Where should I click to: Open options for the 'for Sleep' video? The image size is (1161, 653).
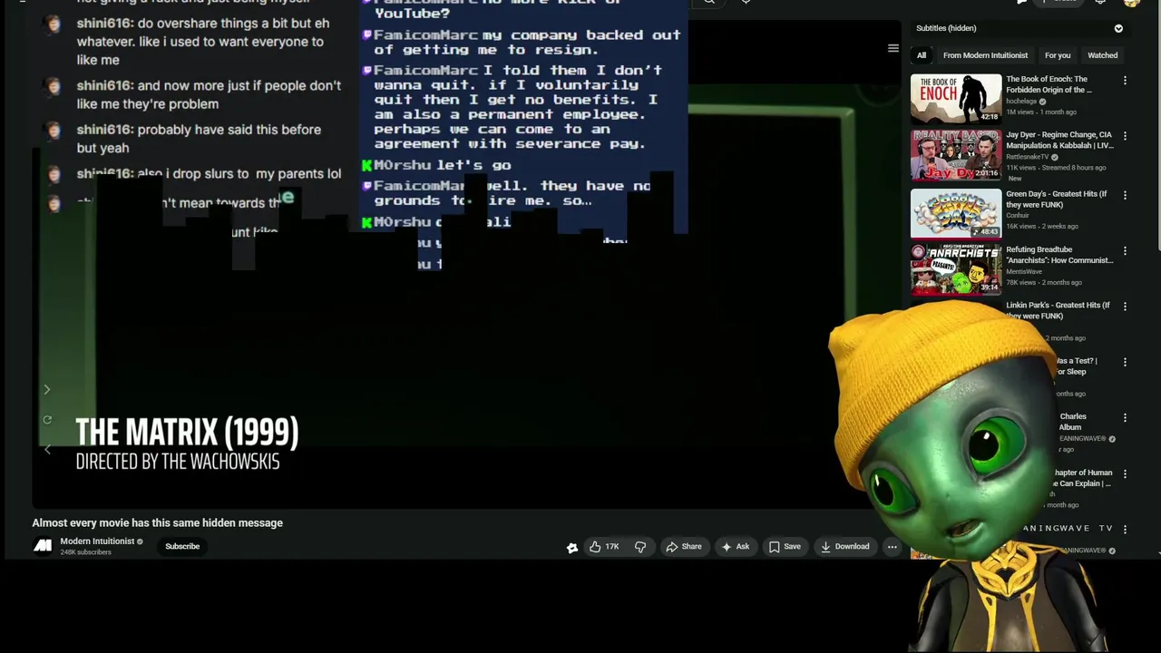(1125, 362)
